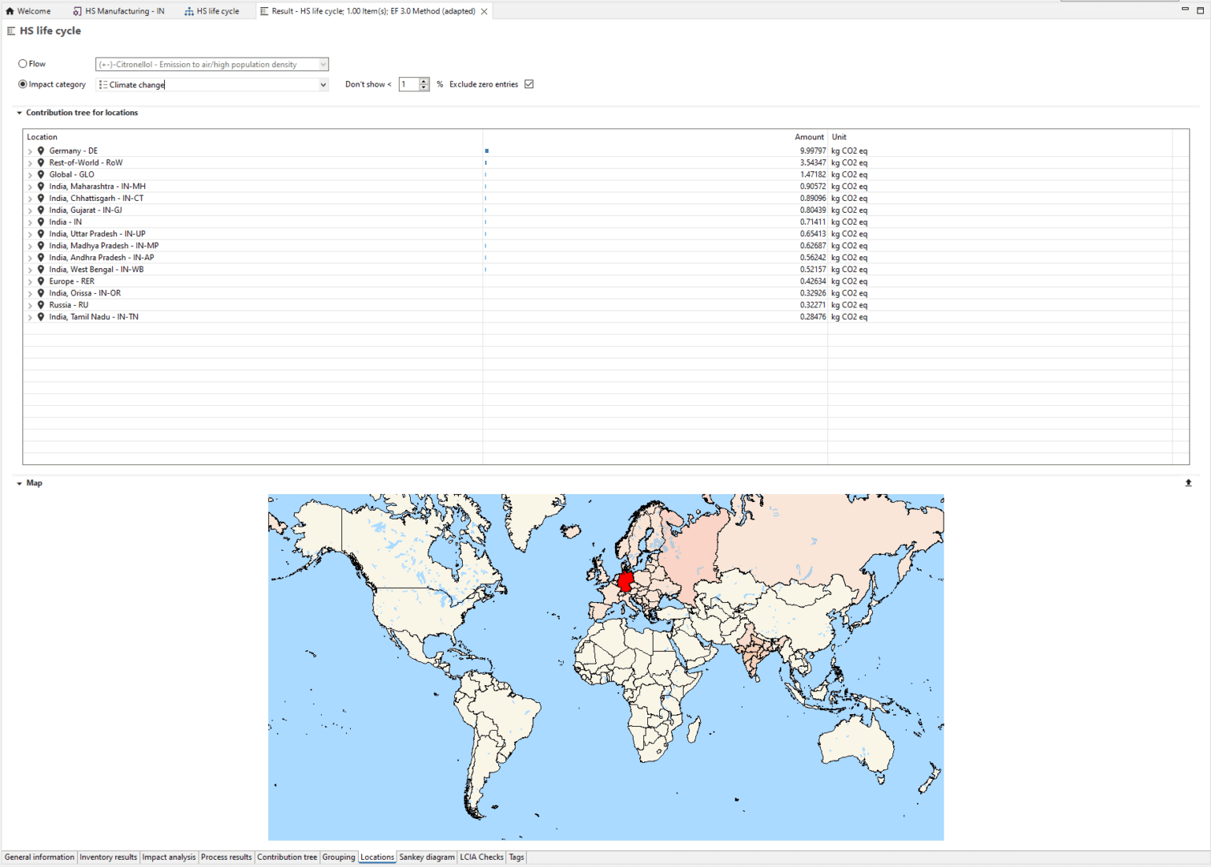The width and height of the screenshot is (1211, 867).
Task: Click the Location column header
Action: [x=43, y=137]
